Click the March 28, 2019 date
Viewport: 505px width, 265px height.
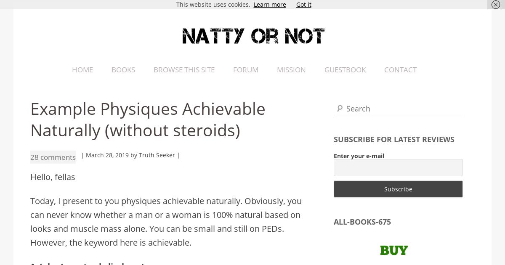tap(107, 155)
